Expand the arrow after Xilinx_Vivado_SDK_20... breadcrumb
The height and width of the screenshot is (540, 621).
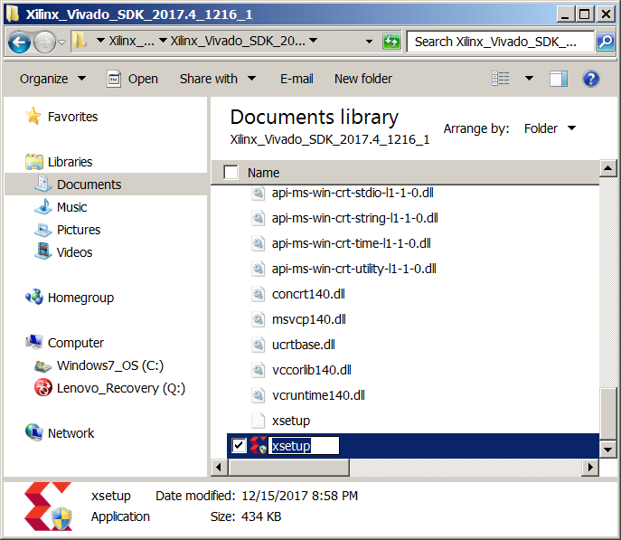tap(314, 41)
